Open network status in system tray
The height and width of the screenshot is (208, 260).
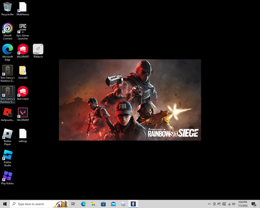tap(229, 204)
